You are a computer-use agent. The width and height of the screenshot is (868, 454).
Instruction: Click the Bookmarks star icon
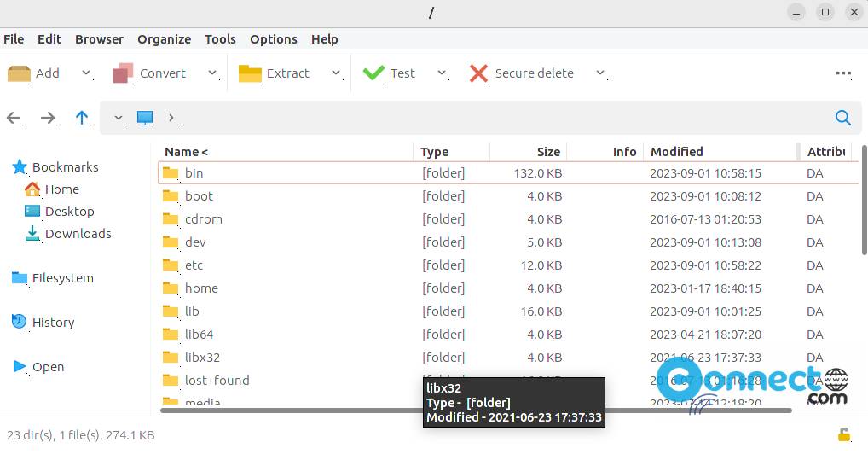(20, 167)
